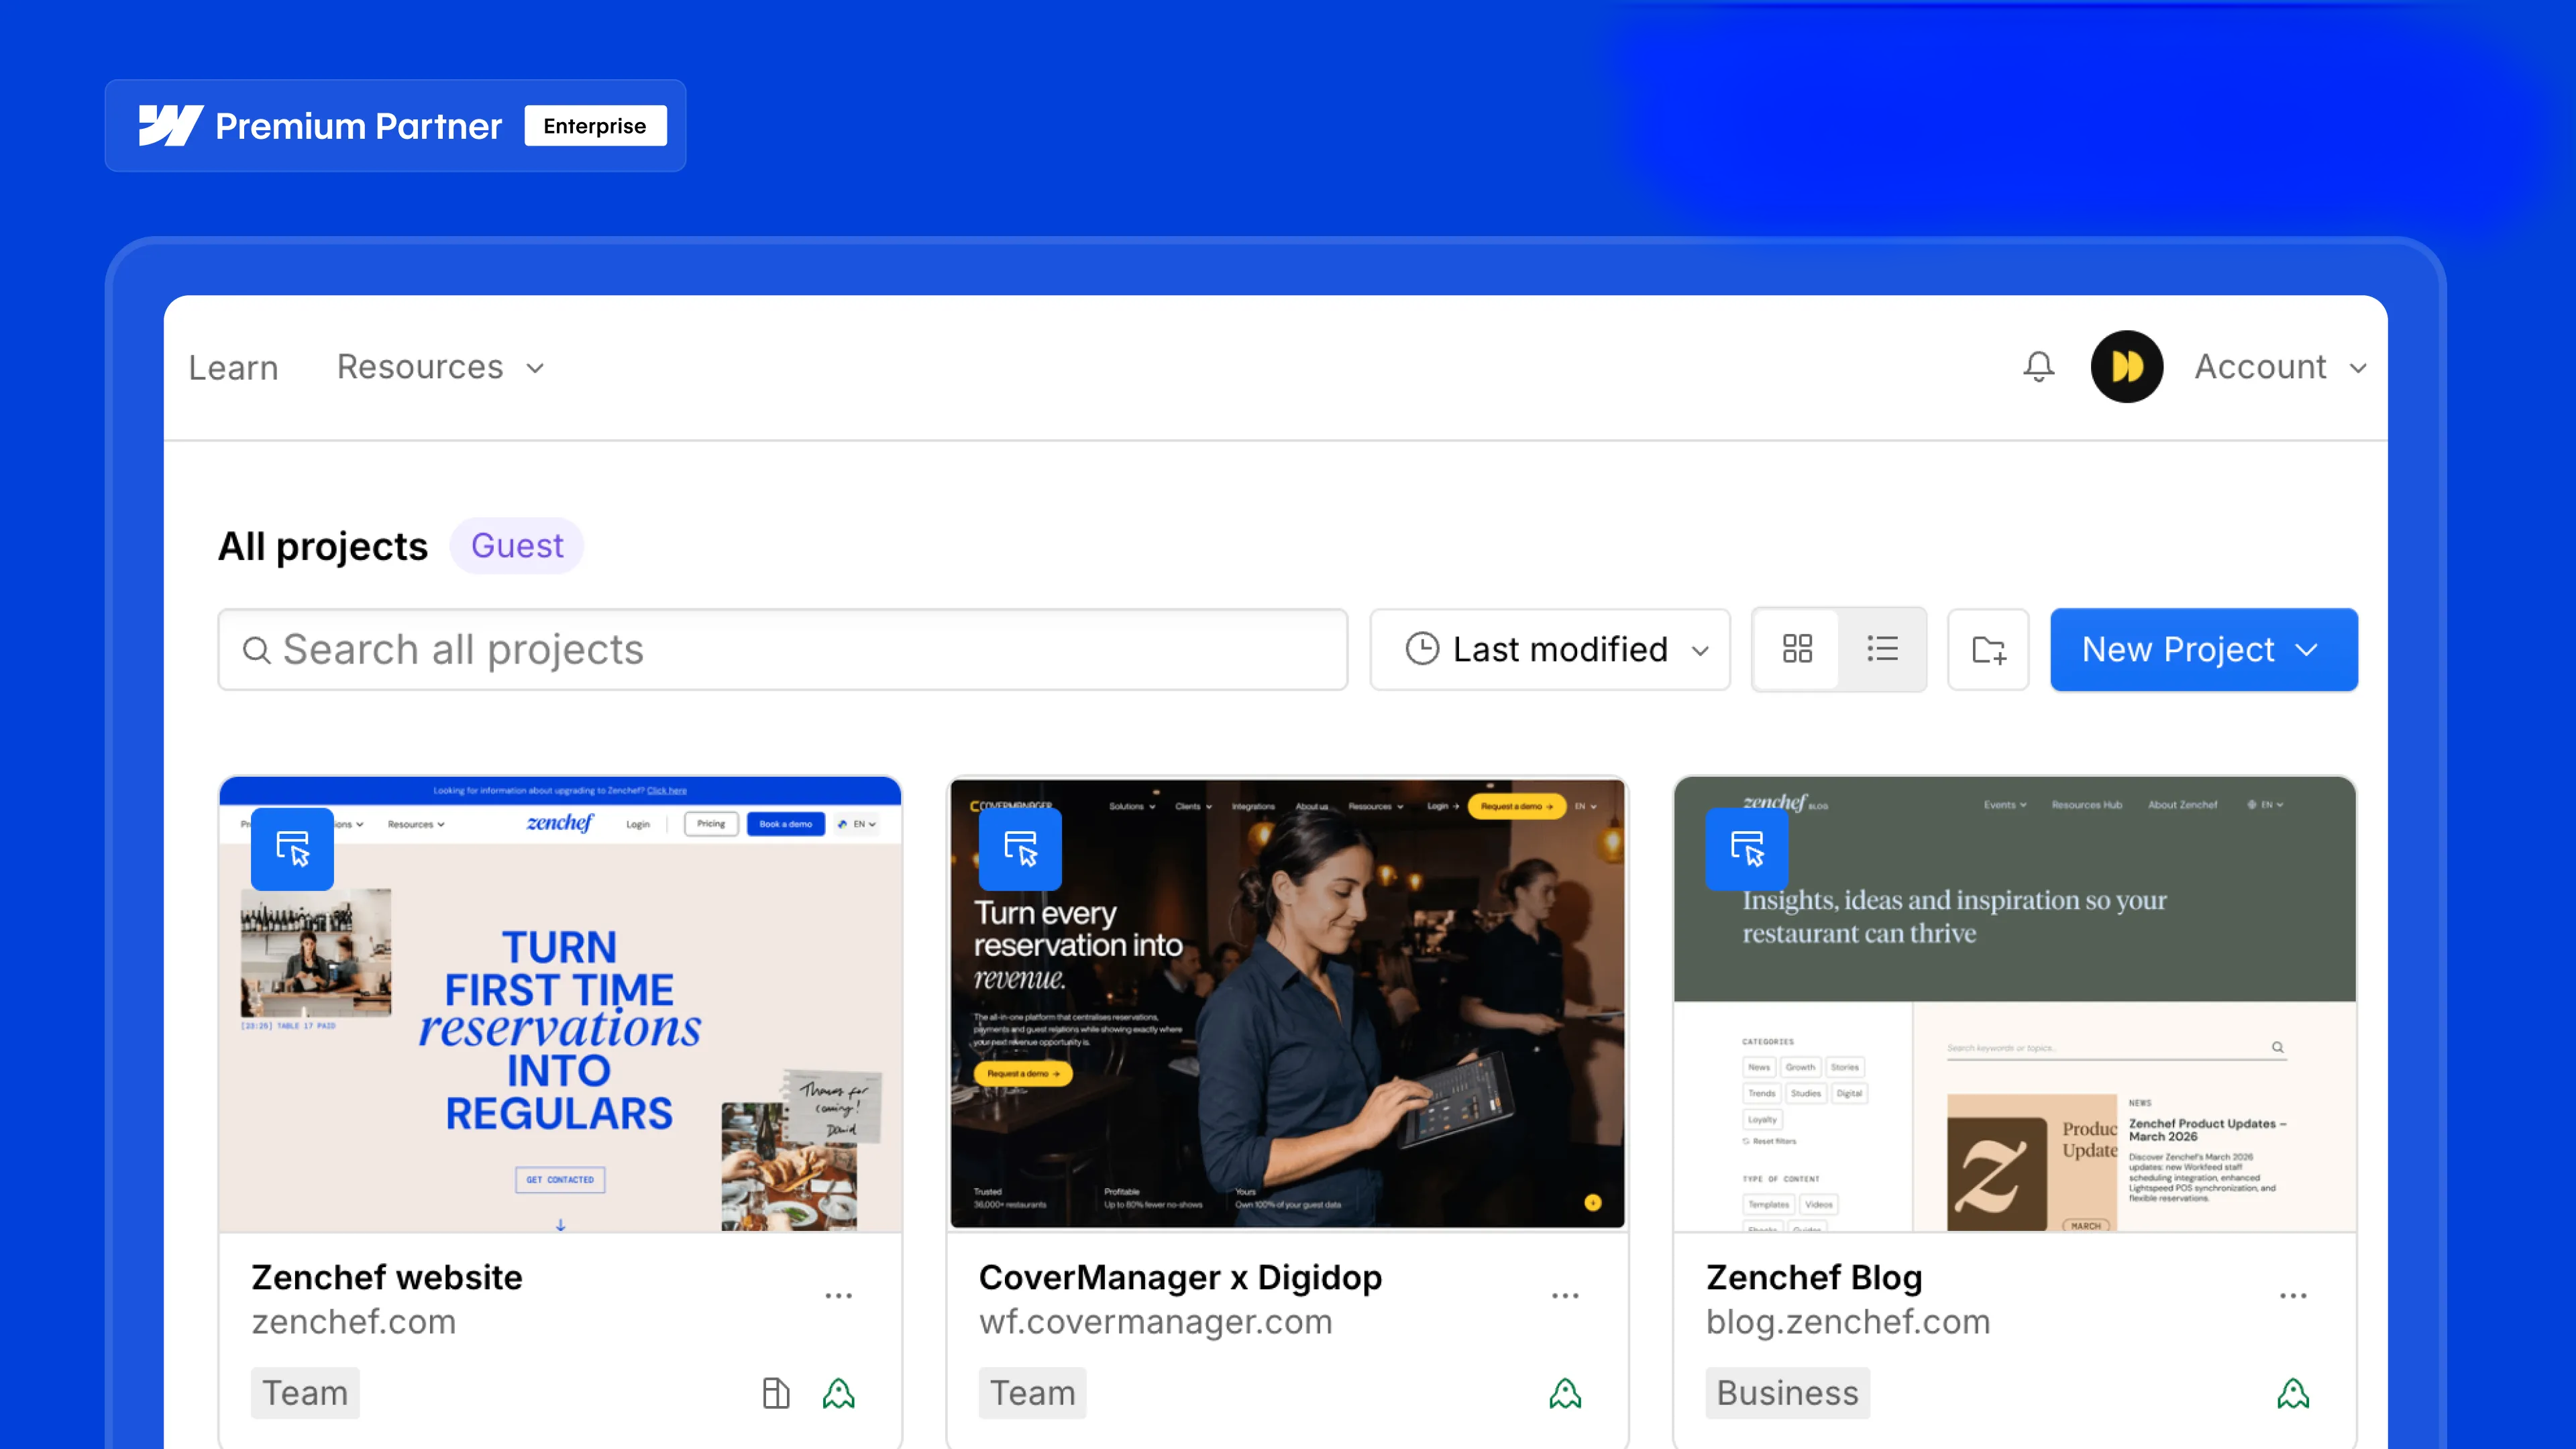The width and height of the screenshot is (2576, 1449).
Task: Click the page icon on Zenchef website card
Action: coord(776,1393)
